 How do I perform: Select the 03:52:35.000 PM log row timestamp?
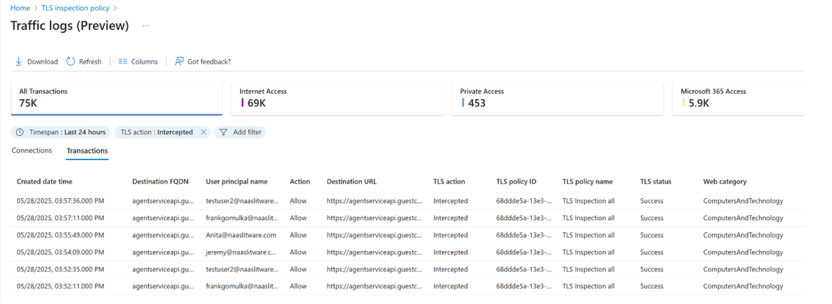(60, 269)
